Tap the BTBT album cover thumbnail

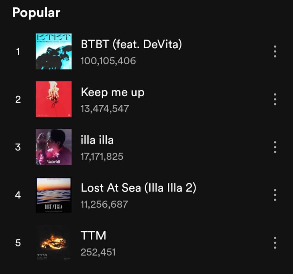54,52
